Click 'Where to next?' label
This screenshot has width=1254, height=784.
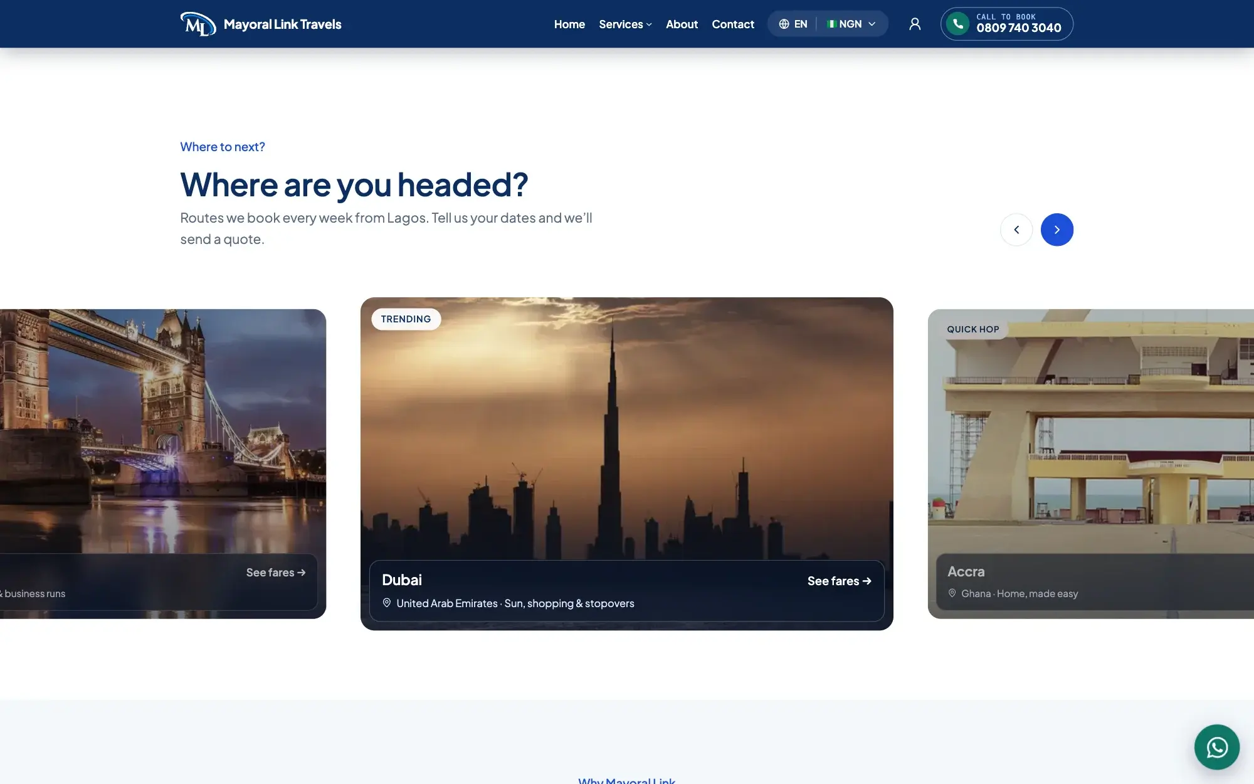click(223, 147)
